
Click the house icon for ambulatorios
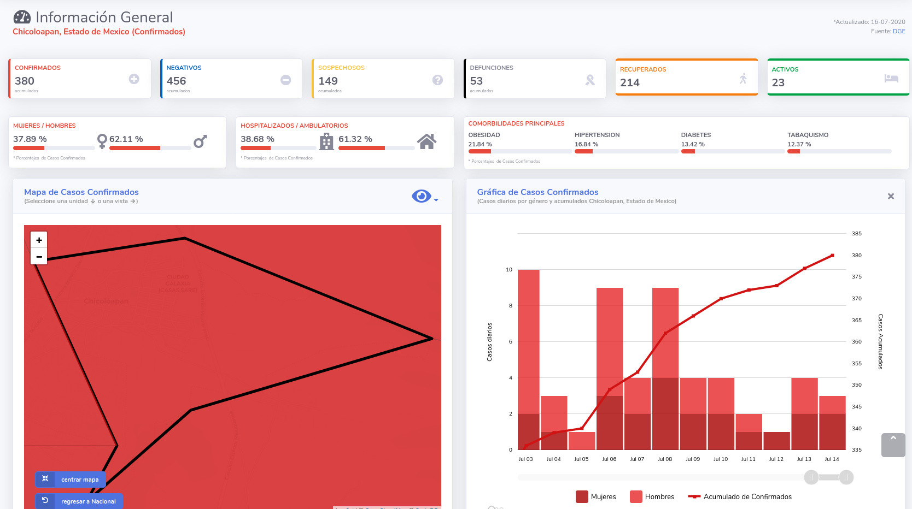click(x=427, y=141)
